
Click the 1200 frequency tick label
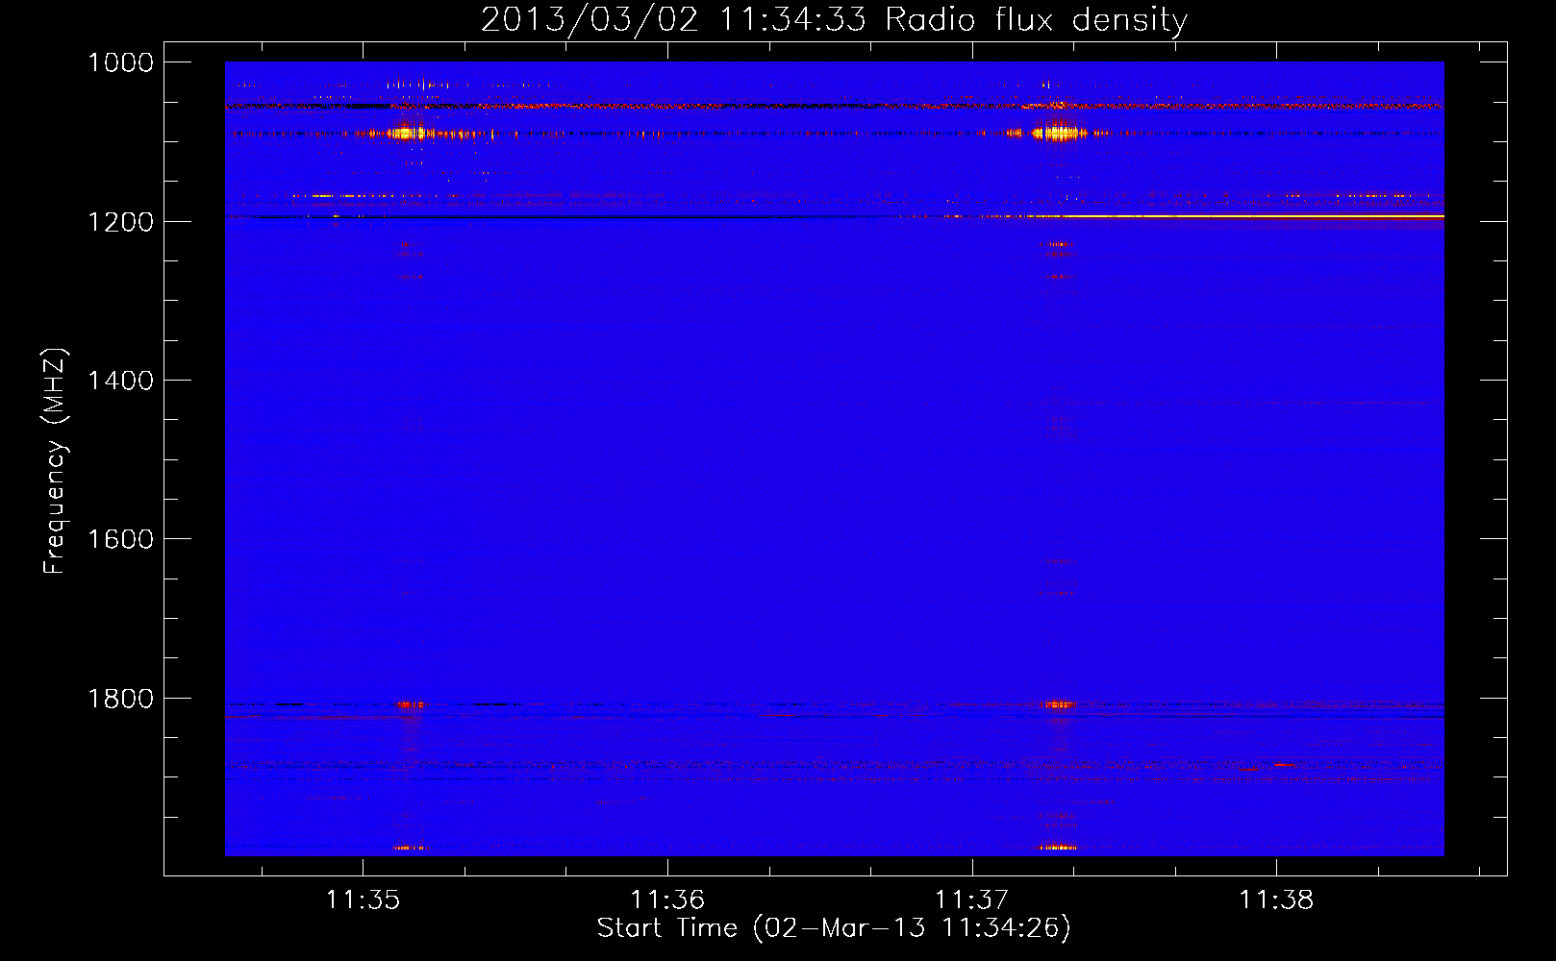120,222
